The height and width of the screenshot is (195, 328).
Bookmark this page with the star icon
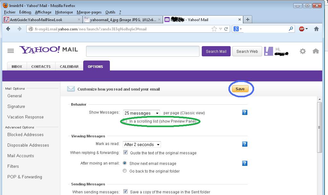pyautogui.click(x=214, y=29)
